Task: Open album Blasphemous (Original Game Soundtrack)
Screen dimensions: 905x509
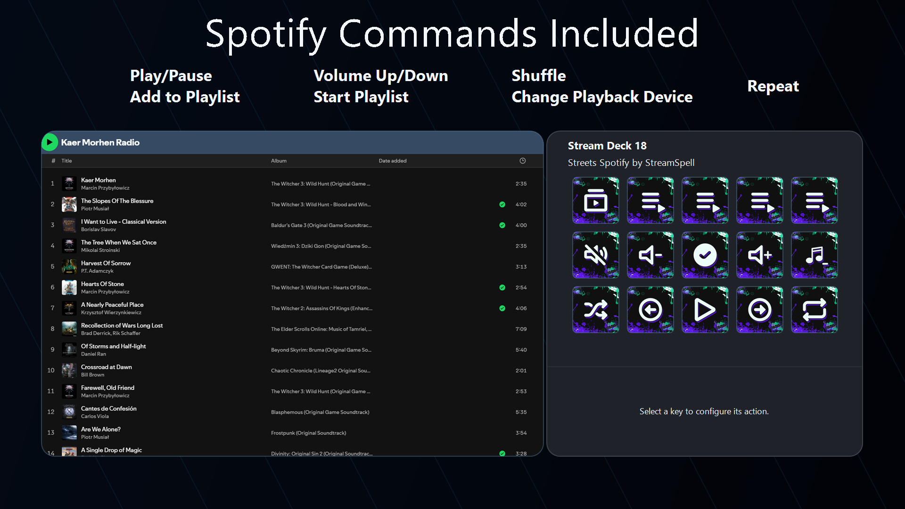Action: click(320, 412)
